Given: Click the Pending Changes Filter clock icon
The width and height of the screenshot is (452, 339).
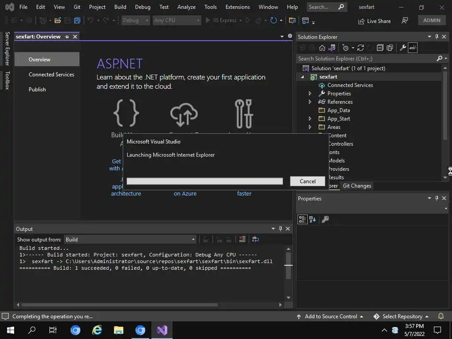Looking at the screenshot, I should 345,48.
